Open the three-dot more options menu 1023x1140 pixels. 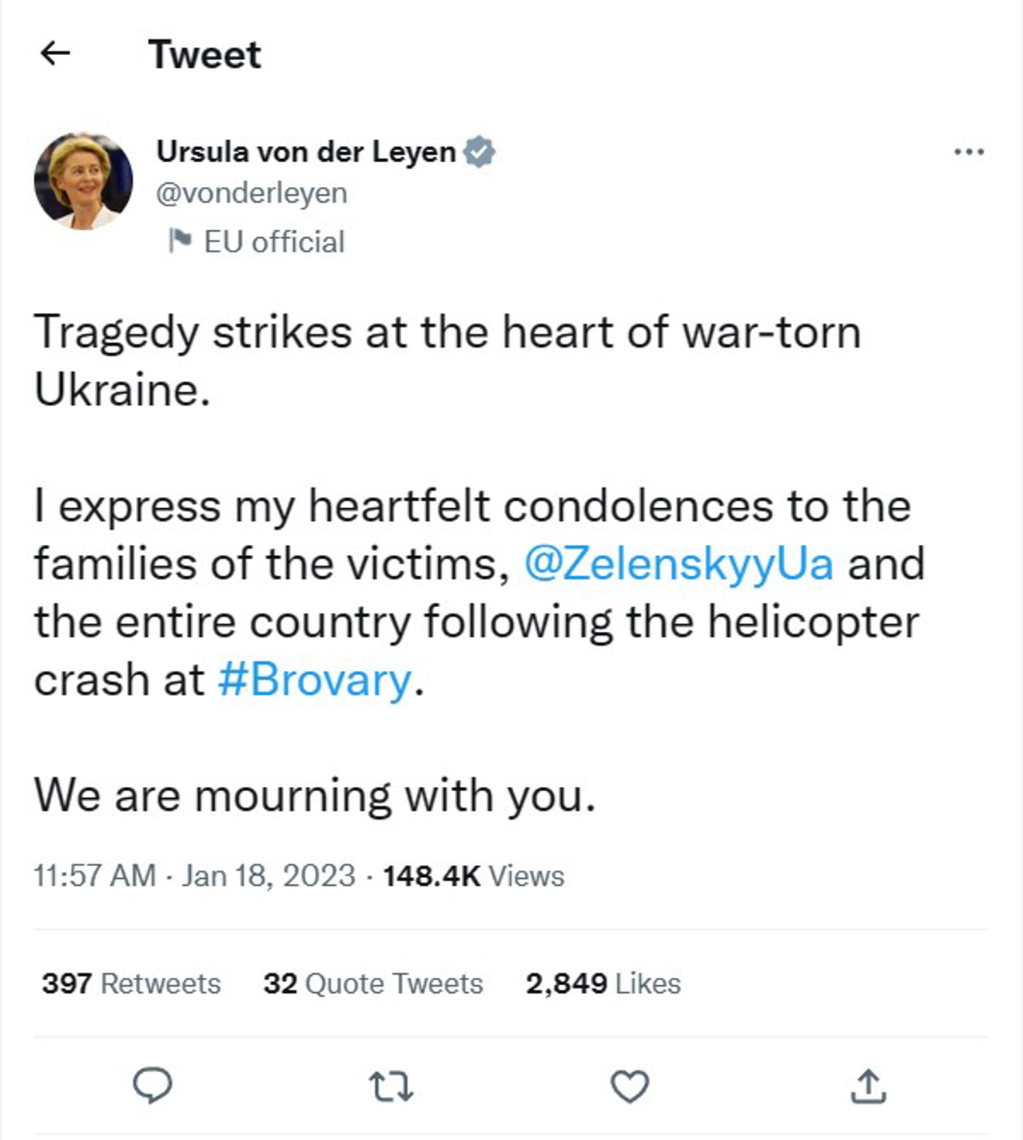969,151
